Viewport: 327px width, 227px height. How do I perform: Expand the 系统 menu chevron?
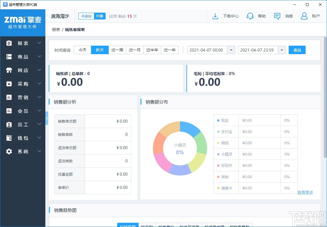[39, 151]
